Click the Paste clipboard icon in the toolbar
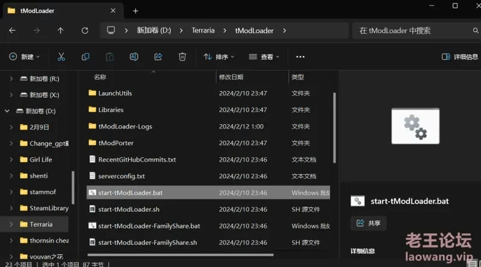The width and height of the screenshot is (481, 267). pyautogui.click(x=110, y=57)
